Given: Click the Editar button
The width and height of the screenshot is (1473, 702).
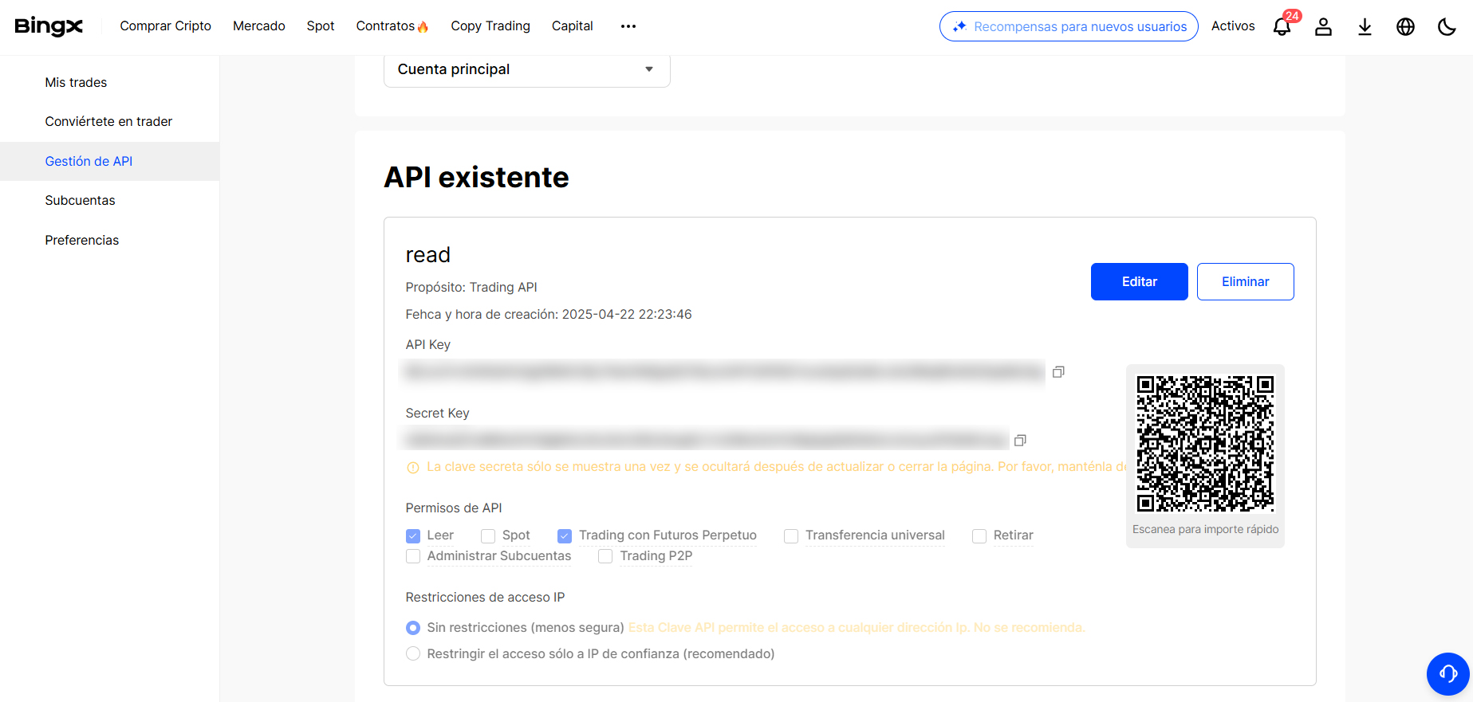Looking at the screenshot, I should (x=1139, y=282).
